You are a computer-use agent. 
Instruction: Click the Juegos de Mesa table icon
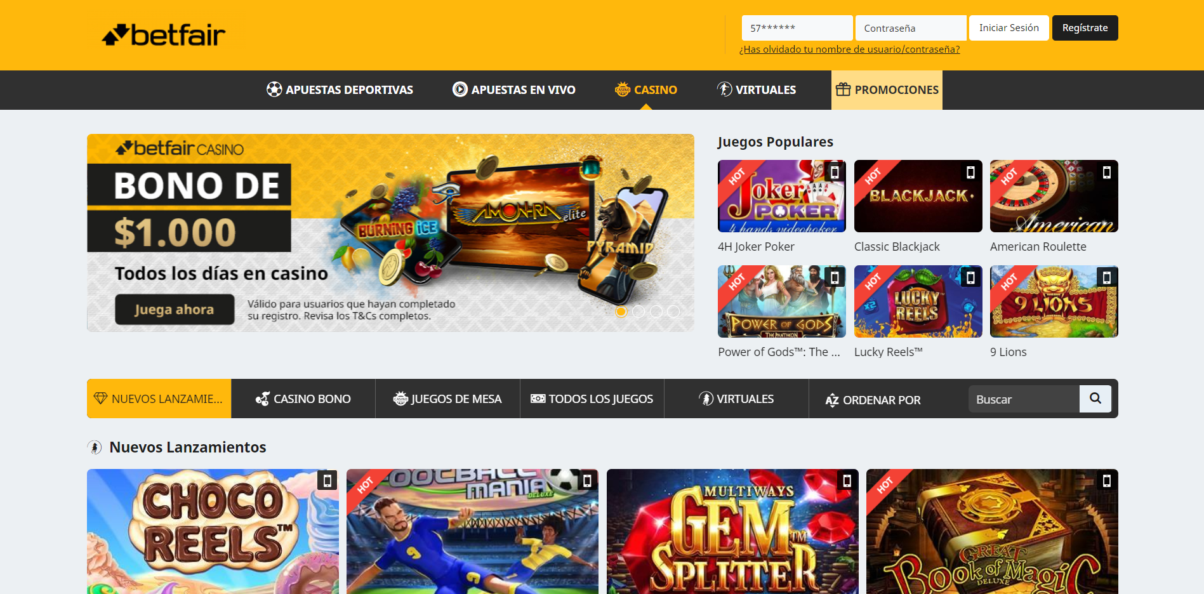(400, 399)
